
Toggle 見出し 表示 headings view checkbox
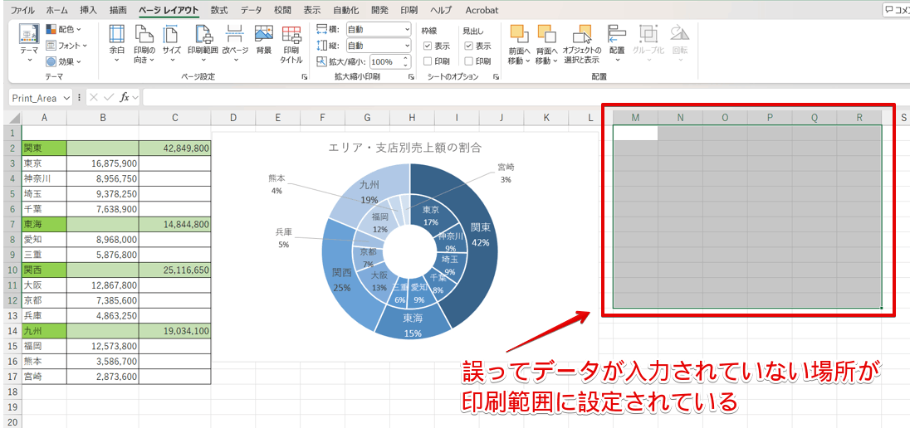click(x=468, y=46)
